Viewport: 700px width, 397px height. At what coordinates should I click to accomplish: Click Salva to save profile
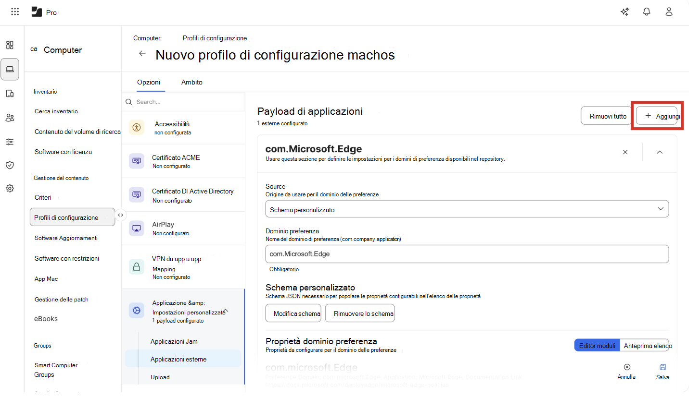tap(662, 372)
